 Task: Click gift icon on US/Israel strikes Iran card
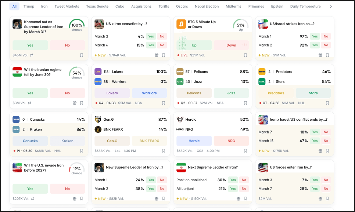tap(320, 55)
